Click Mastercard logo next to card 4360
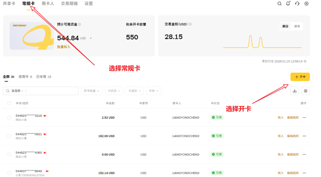The height and width of the screenshot is (177, 321). tap(45, 153)
